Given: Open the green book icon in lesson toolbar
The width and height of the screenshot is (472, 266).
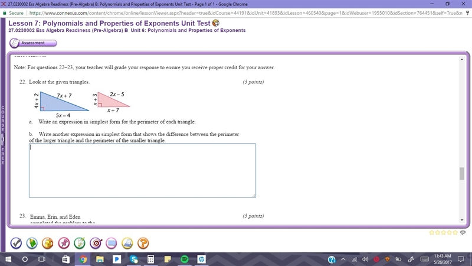Looking at the screenshot, I should (x=32, y=243).
